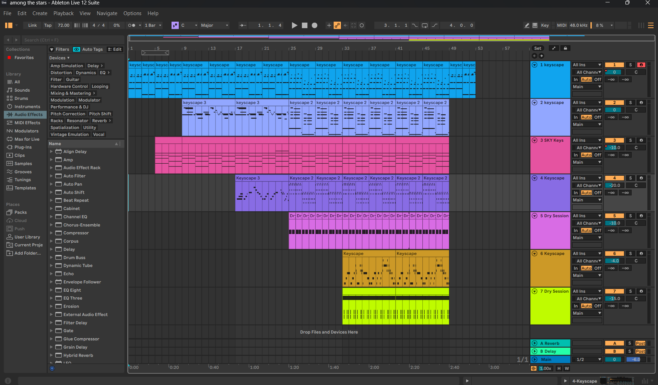Open track 1 All Ins input dropdown
Screen dimensions: 658x385
[x=587, y=65]
